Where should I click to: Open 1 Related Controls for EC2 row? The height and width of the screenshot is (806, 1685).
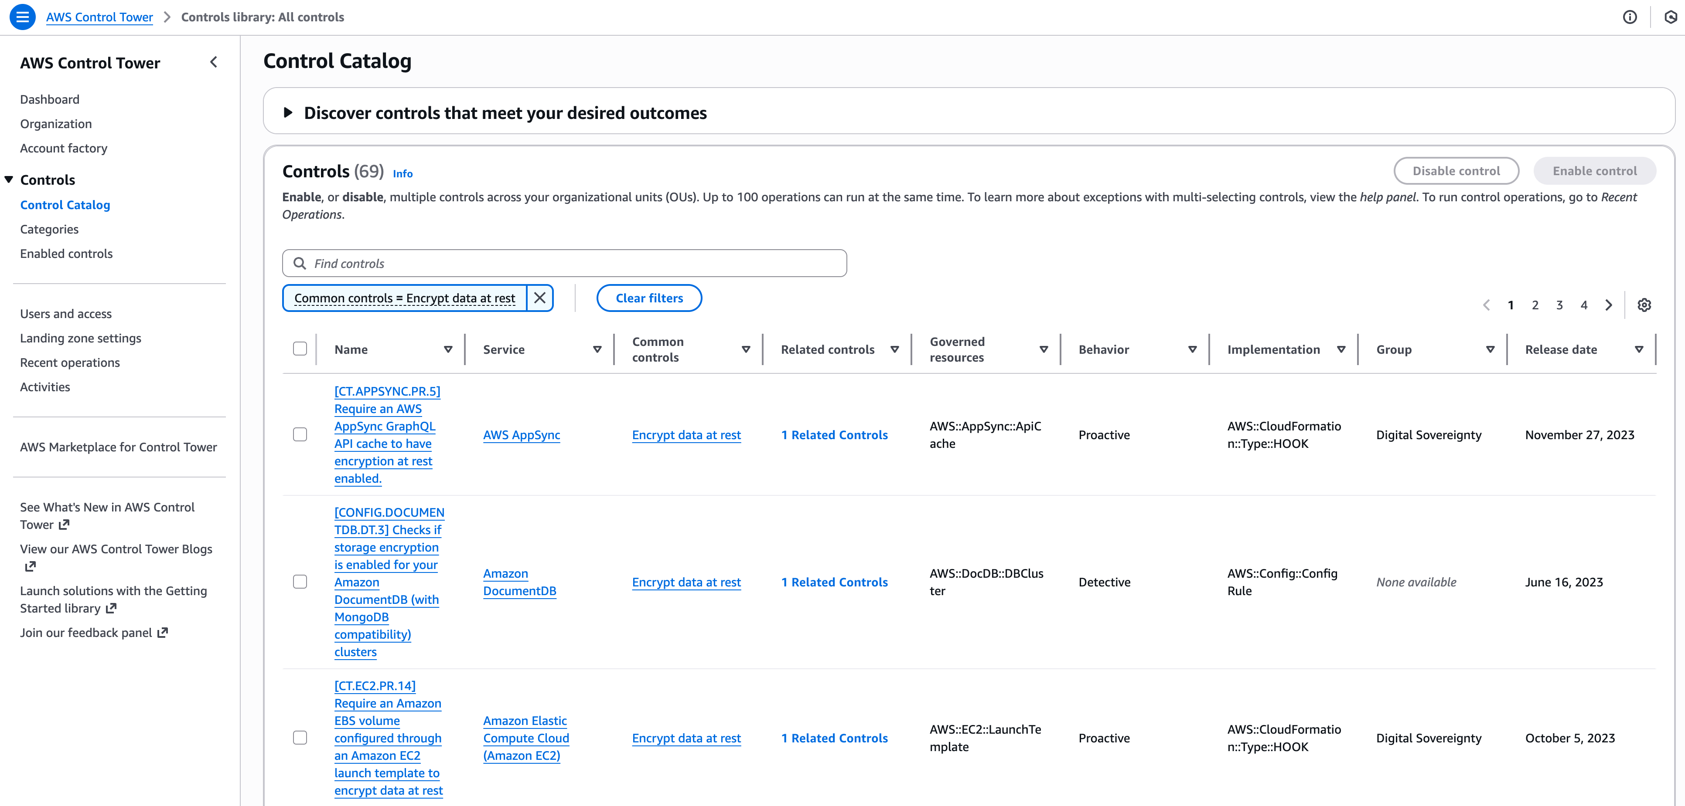834,738
